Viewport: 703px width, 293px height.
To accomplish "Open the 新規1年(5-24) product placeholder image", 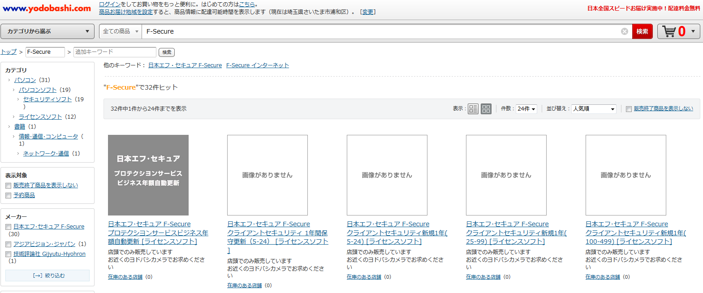I will (x=387, y=175).
